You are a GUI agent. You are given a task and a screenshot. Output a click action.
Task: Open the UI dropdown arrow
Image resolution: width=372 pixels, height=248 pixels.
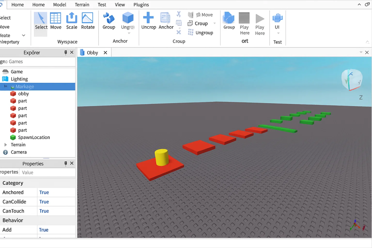(278, 33)
